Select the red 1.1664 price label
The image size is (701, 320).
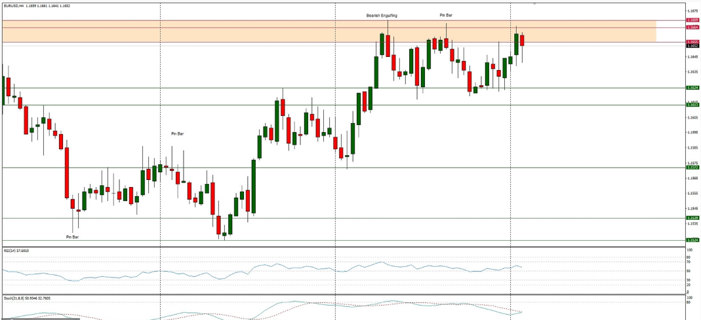[x=692, y=27]
